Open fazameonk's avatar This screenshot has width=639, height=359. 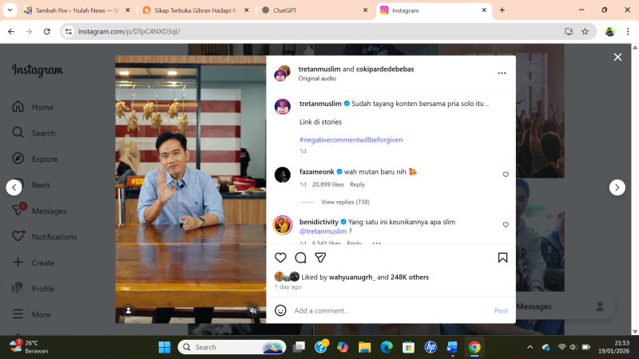283,175
